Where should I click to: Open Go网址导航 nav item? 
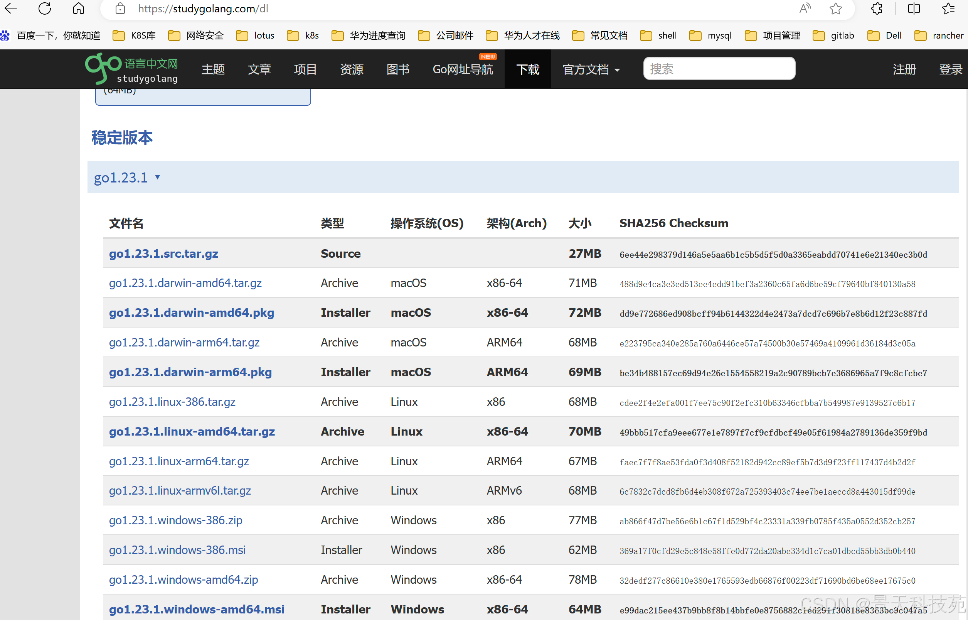463,69
